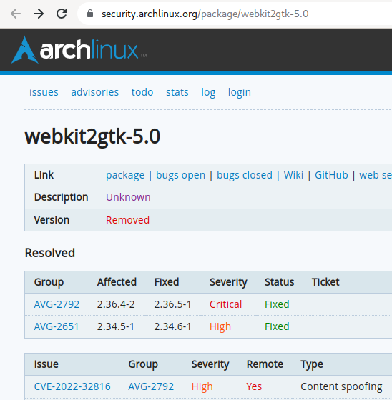Open AVG-2651 group link
Viewport: 392px width, 400px height.
tap(57, 326)
